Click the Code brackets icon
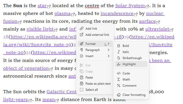This screenshot has height=104, width=183. (x=118, y=73)
